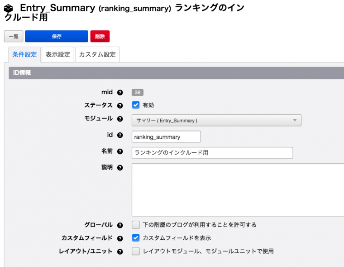
Task: Open the サマリー (Entry_Summary) module dropdown
Action: [x=216, y=120]
